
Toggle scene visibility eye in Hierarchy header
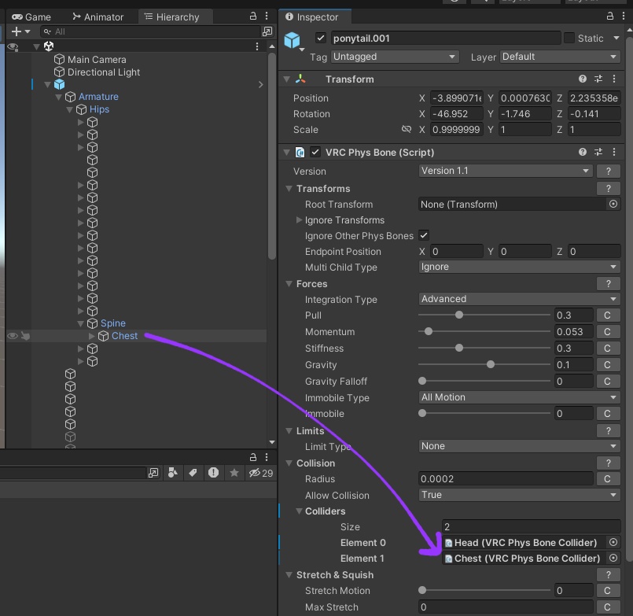[x=13, y=47]
